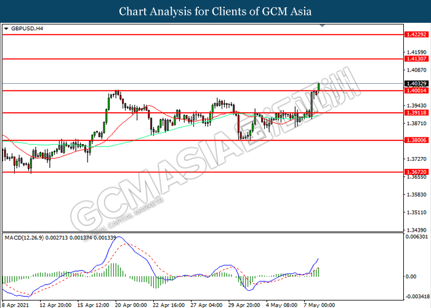Click the 1.39430 price scale value
The image size is (431, 308).
pos(416,105)
